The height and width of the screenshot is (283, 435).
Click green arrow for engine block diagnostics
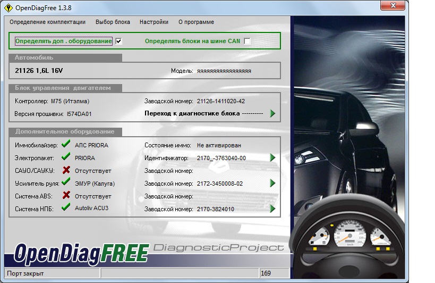[272, 113]
